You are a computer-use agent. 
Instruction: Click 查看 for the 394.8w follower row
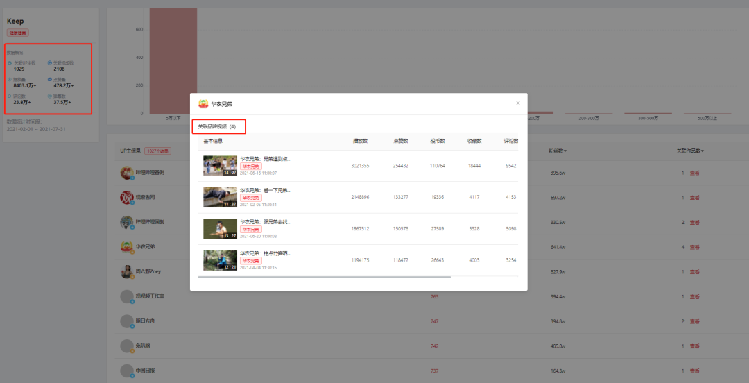[694, 321]
